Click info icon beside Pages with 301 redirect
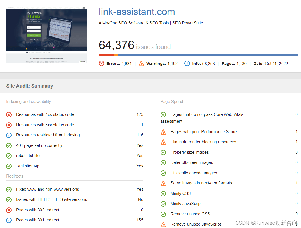The image size is (301, 228). click(x=9, y=220)
